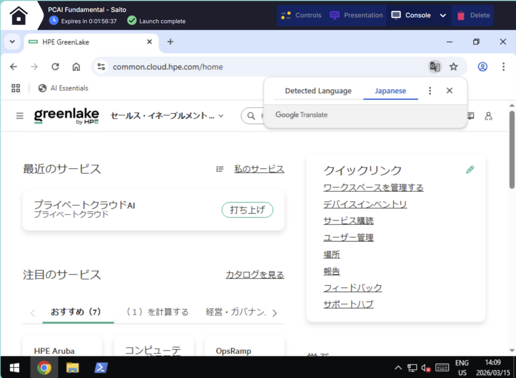The height and width of the screenshot is (378, 516).
Task: Click the Google Translate icon in address bar
Action: pyautogui.click(x=434, y=67)
